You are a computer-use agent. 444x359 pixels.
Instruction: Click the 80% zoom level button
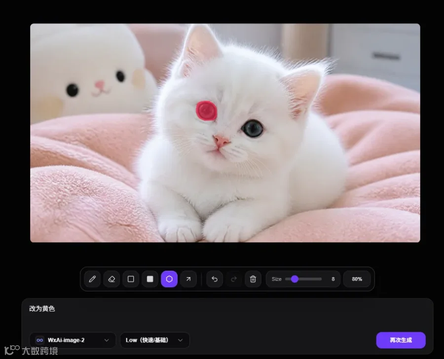pos(357,279)
